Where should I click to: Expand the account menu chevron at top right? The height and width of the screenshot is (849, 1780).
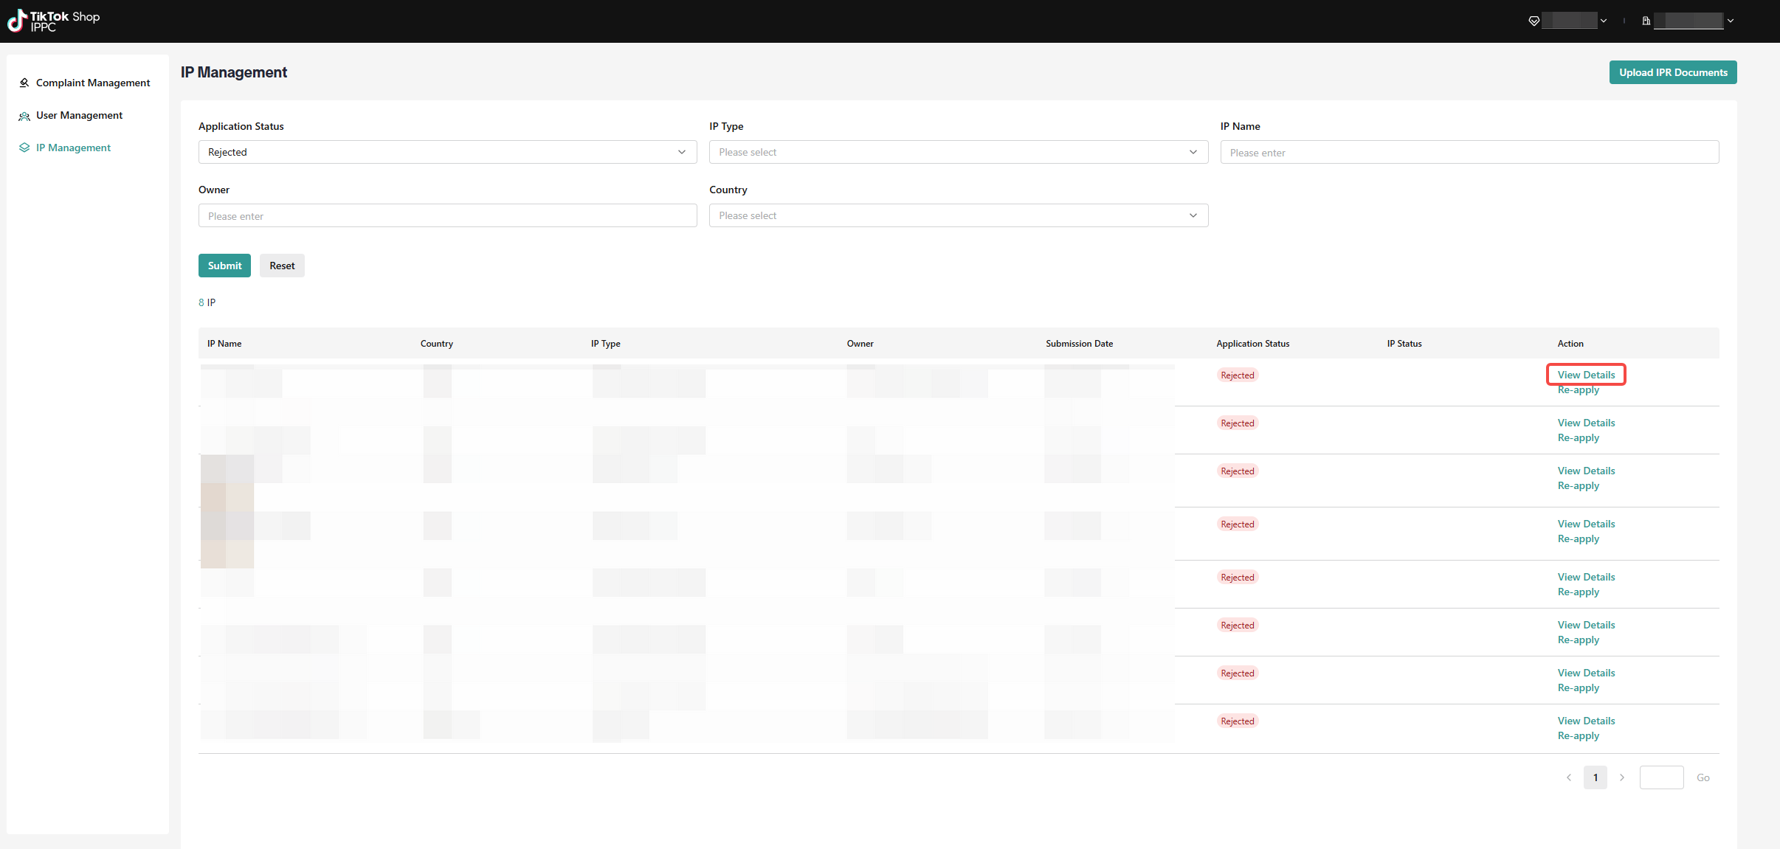[x=1731, y=21]
